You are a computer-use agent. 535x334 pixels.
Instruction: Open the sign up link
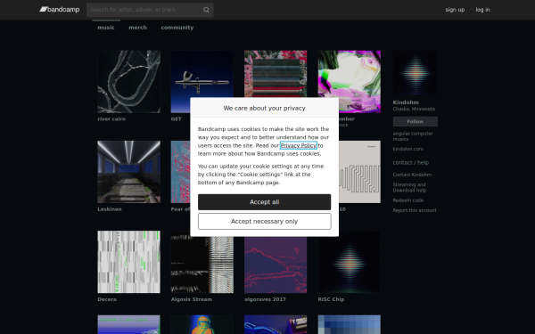coord(455,10)
